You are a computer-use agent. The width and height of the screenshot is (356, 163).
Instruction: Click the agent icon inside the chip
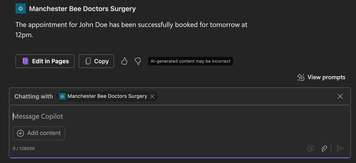coord(62,96)
